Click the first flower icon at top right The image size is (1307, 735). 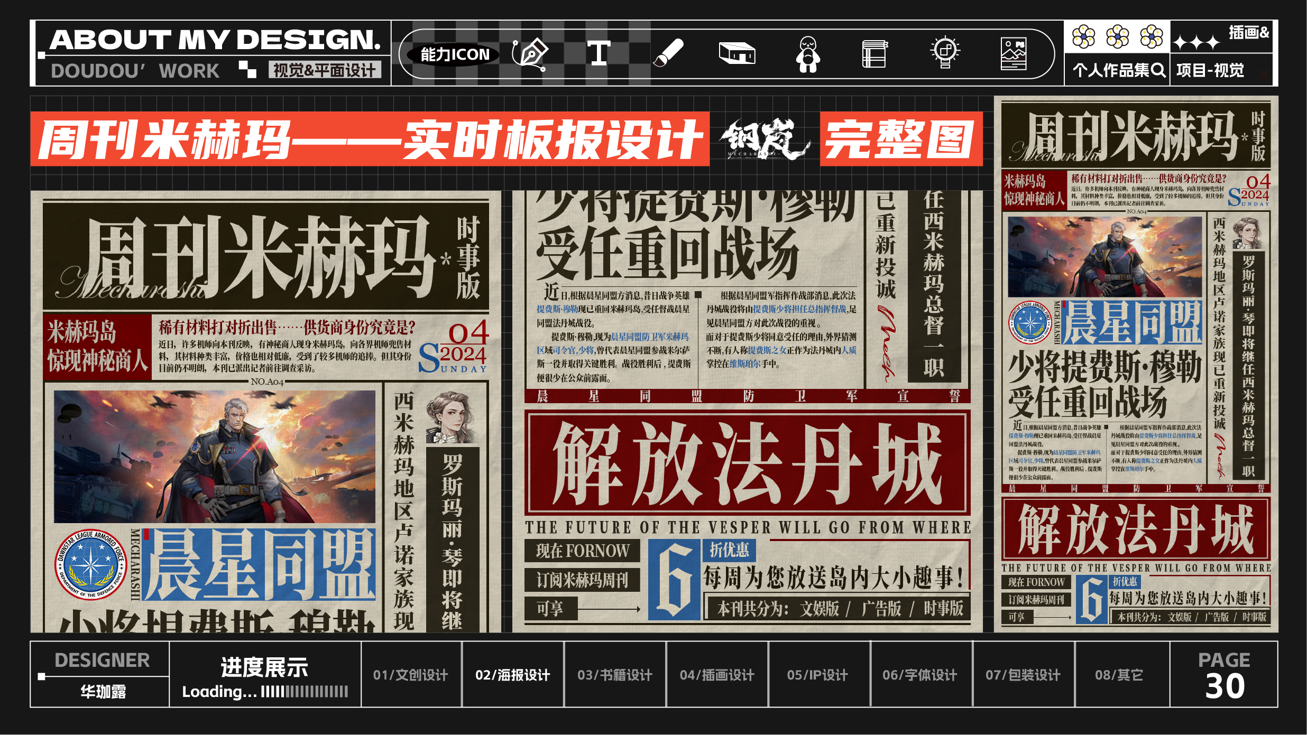pyautogui.click(x=1083, y=36)
